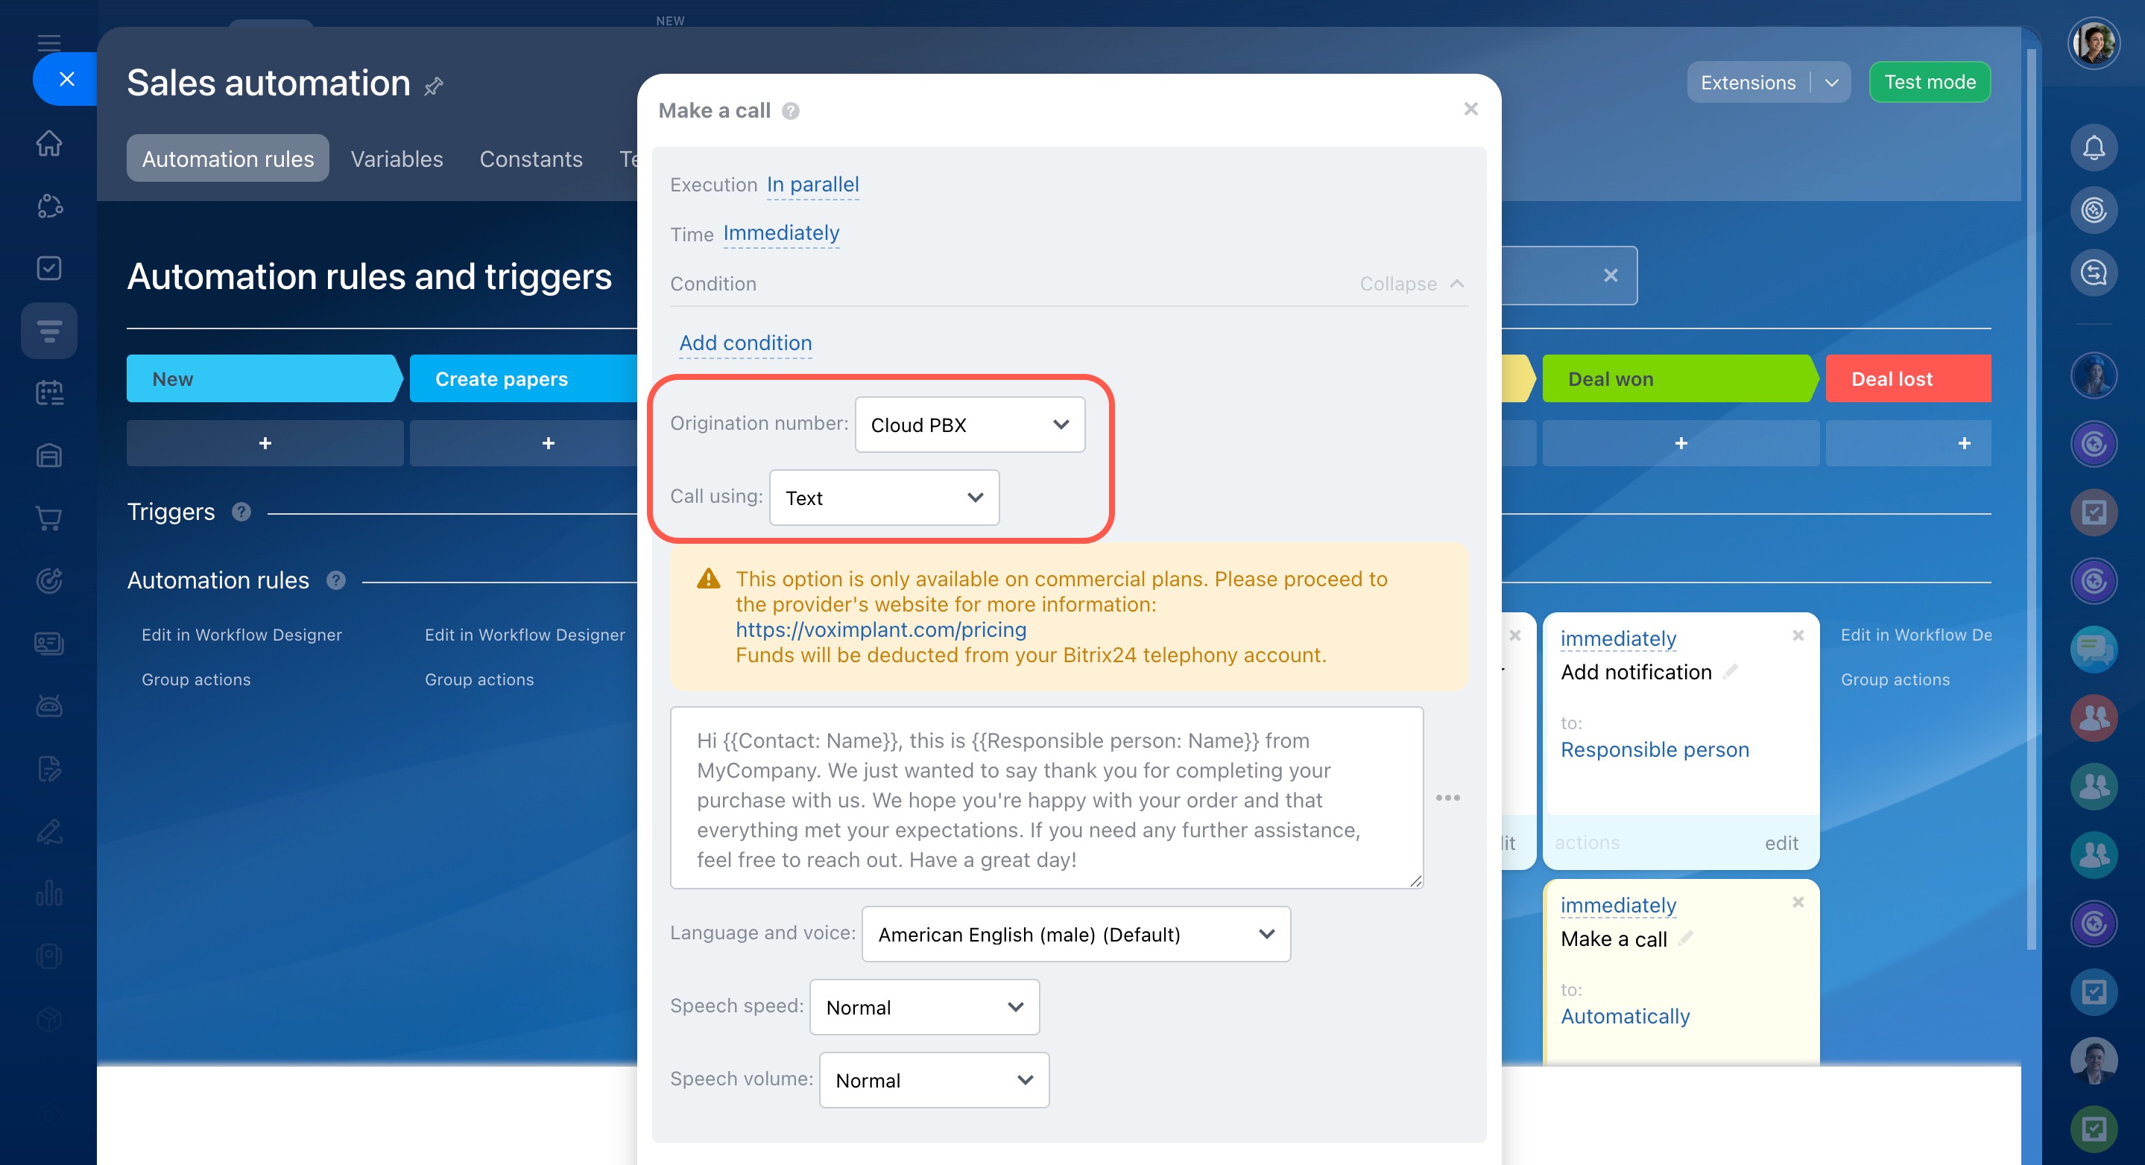Click the three-dots button beside message text
Viewport: 2145px width, 1165px height.
[x=1447, y=798]
